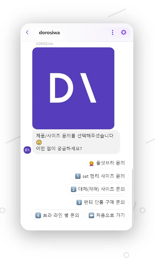Screen dimensions: 155x261
Task: Click the left-arrow emoji on 처음으로 가기
Action: pyautogui.click(x=91, y=215)
